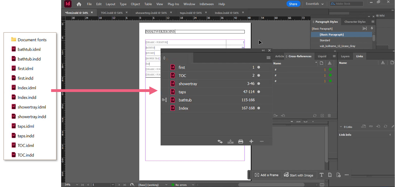395x187 pixels.
Task: Select the Type tool icon in floating toolbar
Action: pyautogui.click(x=321, y=175)
